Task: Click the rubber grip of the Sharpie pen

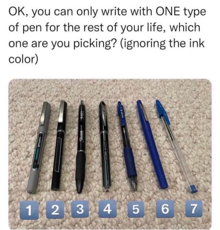Action: click(81, 166)
